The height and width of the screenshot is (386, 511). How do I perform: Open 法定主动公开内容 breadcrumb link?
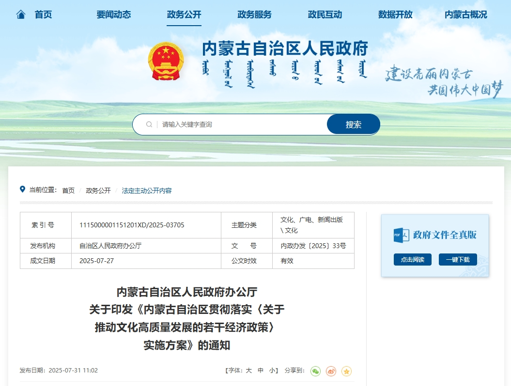tap(147, 191)
